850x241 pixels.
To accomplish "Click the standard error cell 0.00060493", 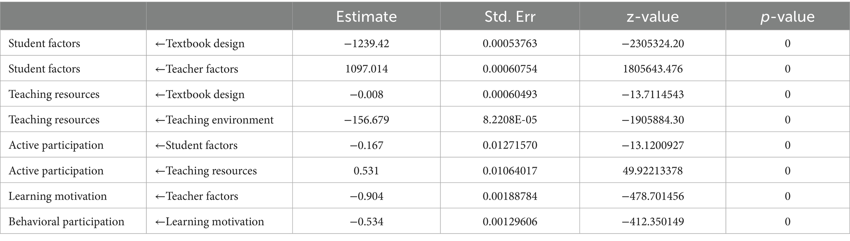I will pyautogui.click(x=510, y=94).
